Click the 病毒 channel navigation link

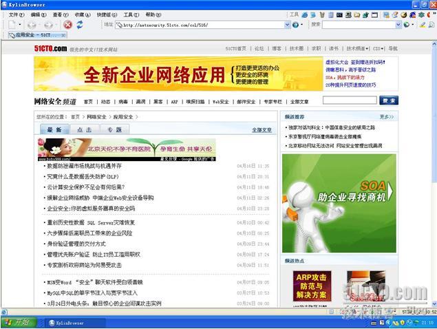123,102
